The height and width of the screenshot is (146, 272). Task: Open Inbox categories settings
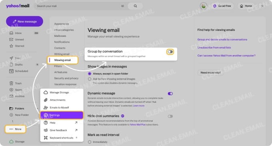pos(64,30)
